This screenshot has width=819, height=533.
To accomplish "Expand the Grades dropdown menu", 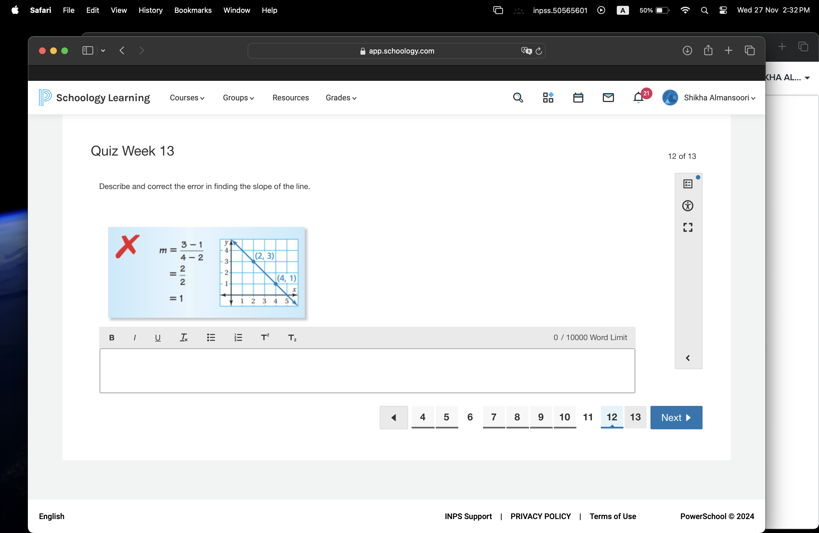I will point(341,97).
